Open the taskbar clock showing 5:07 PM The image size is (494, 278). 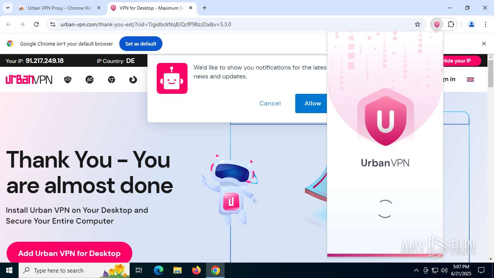461,270
